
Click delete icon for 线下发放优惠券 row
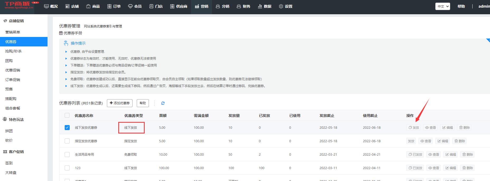click(x=464, y=128)
